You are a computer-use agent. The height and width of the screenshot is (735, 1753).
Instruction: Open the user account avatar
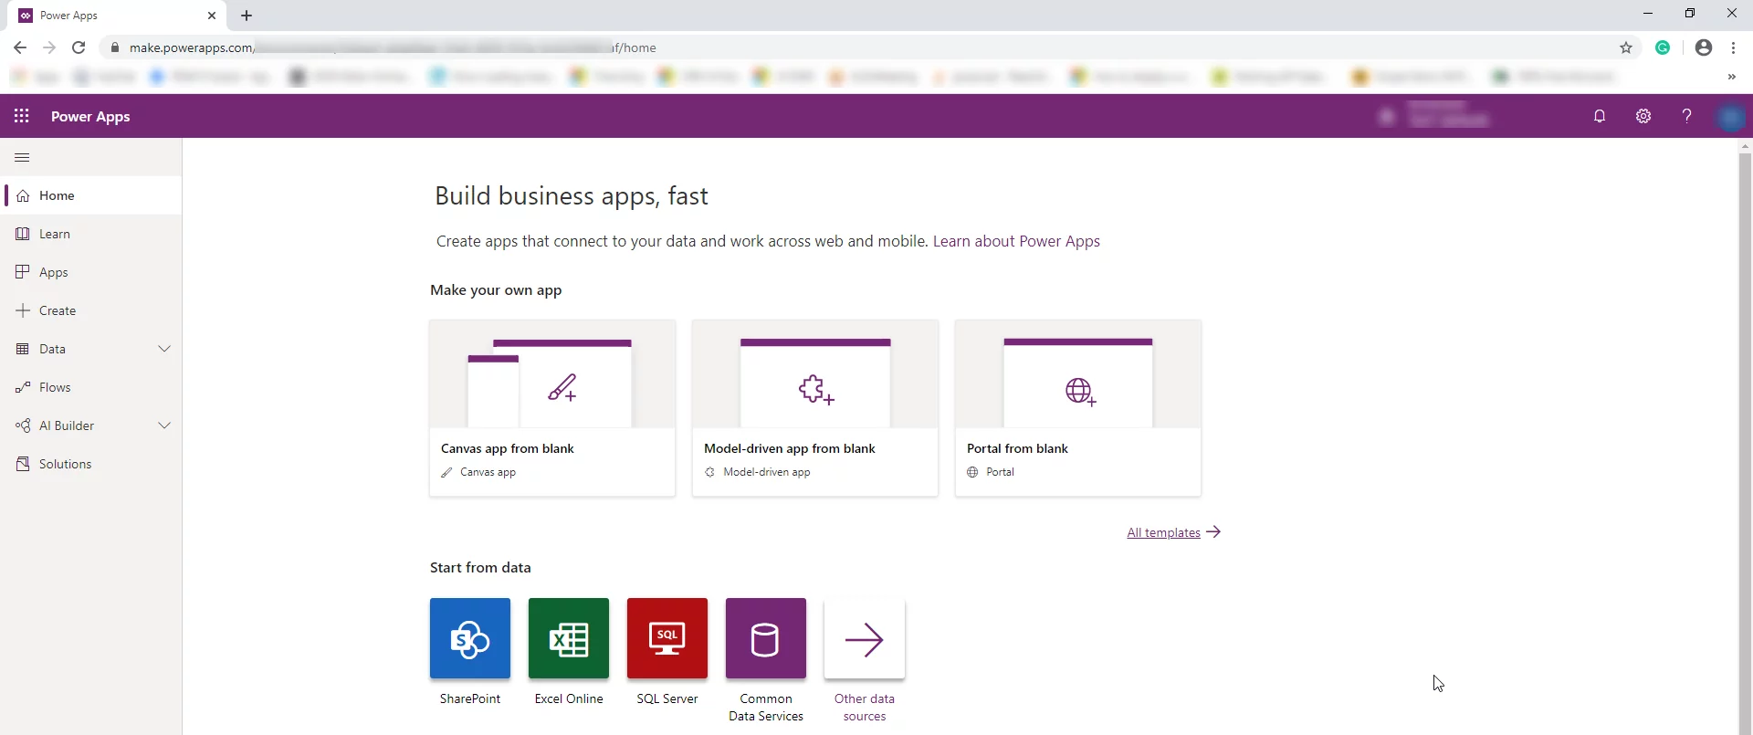click(1730, 117)
